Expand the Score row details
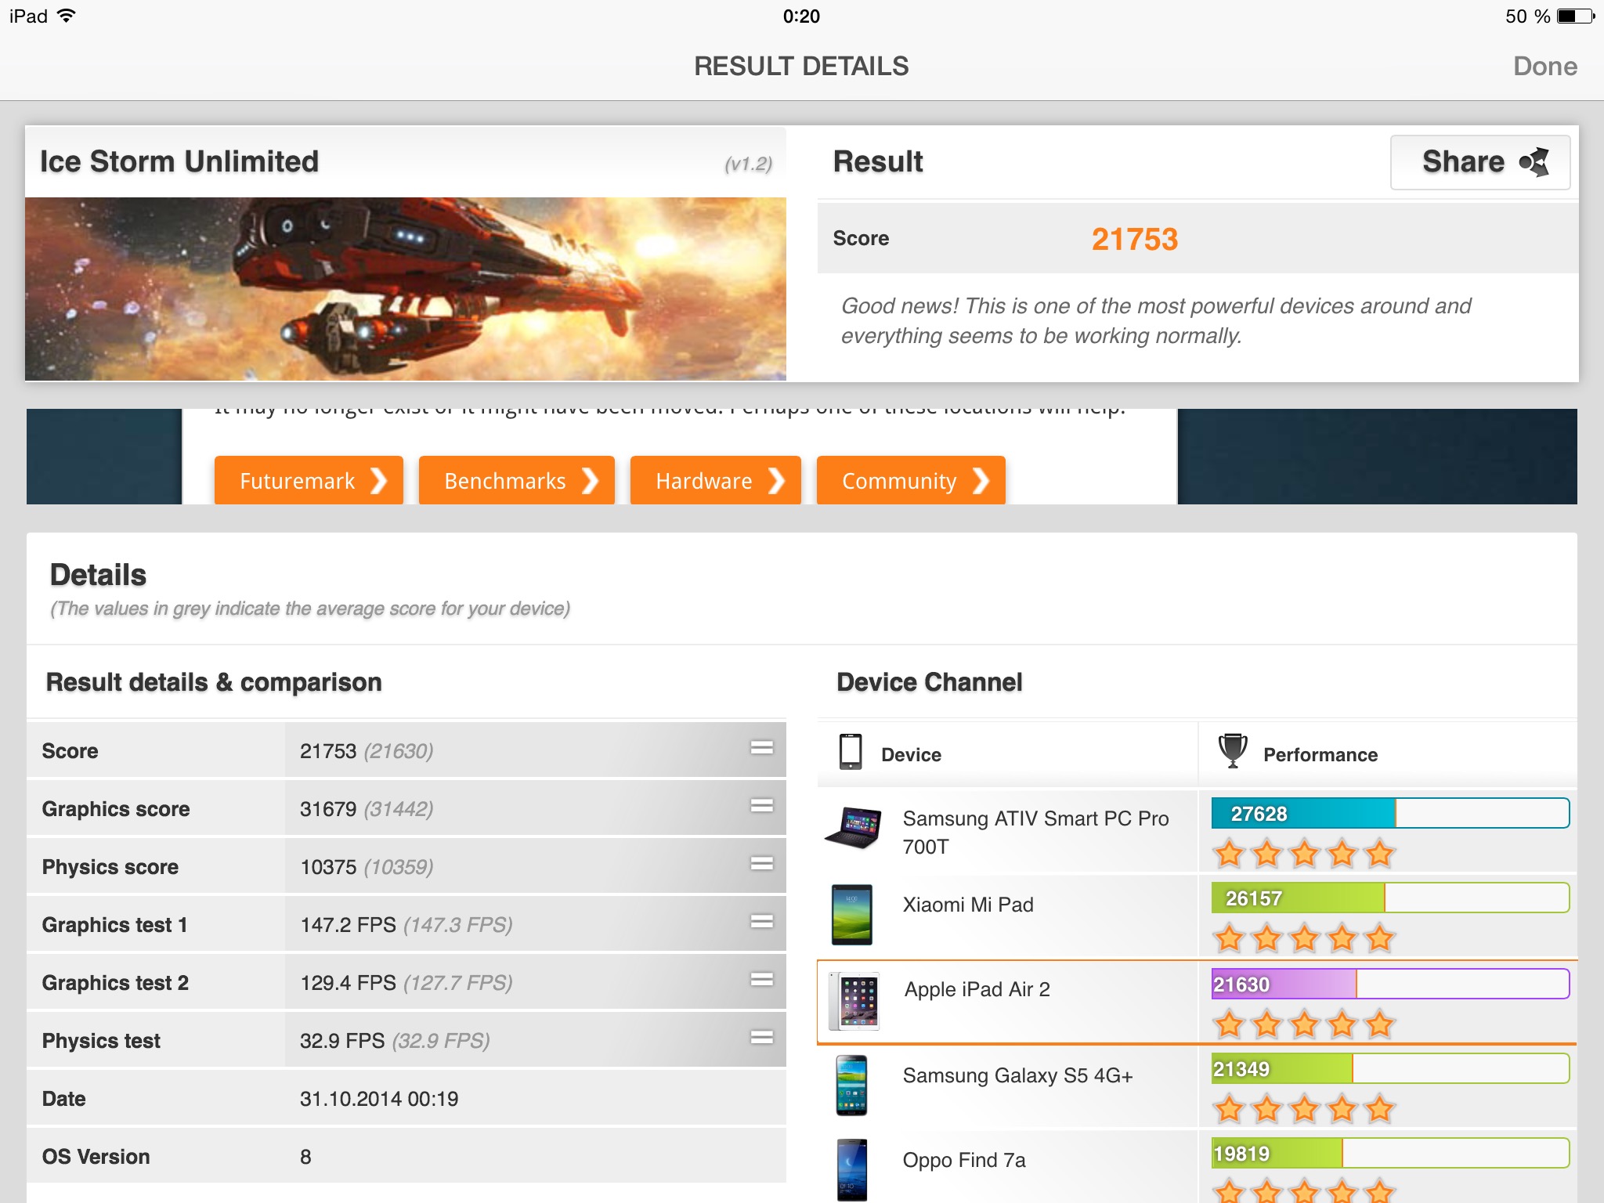Image resolution: width=1604 pixels, height=1203 pixels. 761,748
